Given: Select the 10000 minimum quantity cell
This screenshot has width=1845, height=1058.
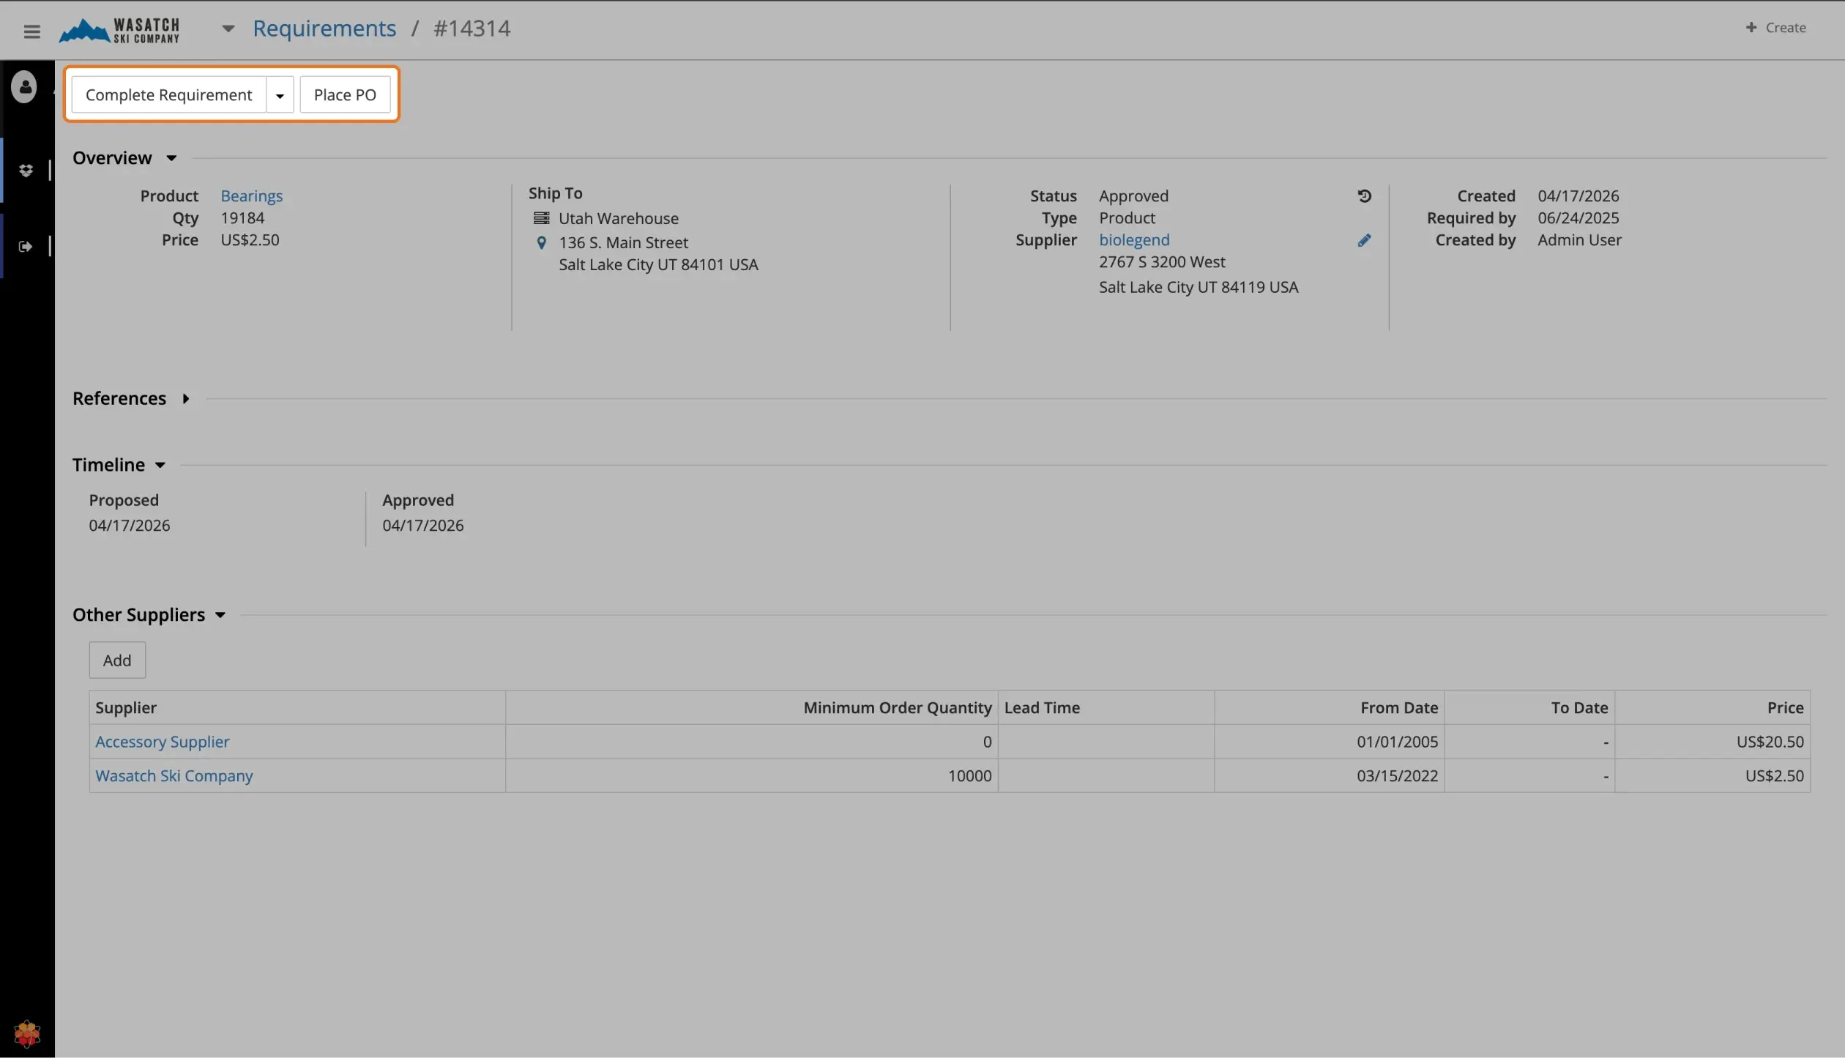Looking at the screenshot, I should pyautogui.click(x=751, y=775).
